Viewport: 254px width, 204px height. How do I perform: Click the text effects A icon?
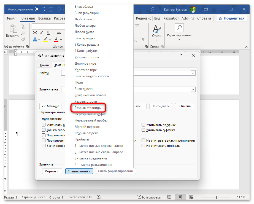coord(35,39)
